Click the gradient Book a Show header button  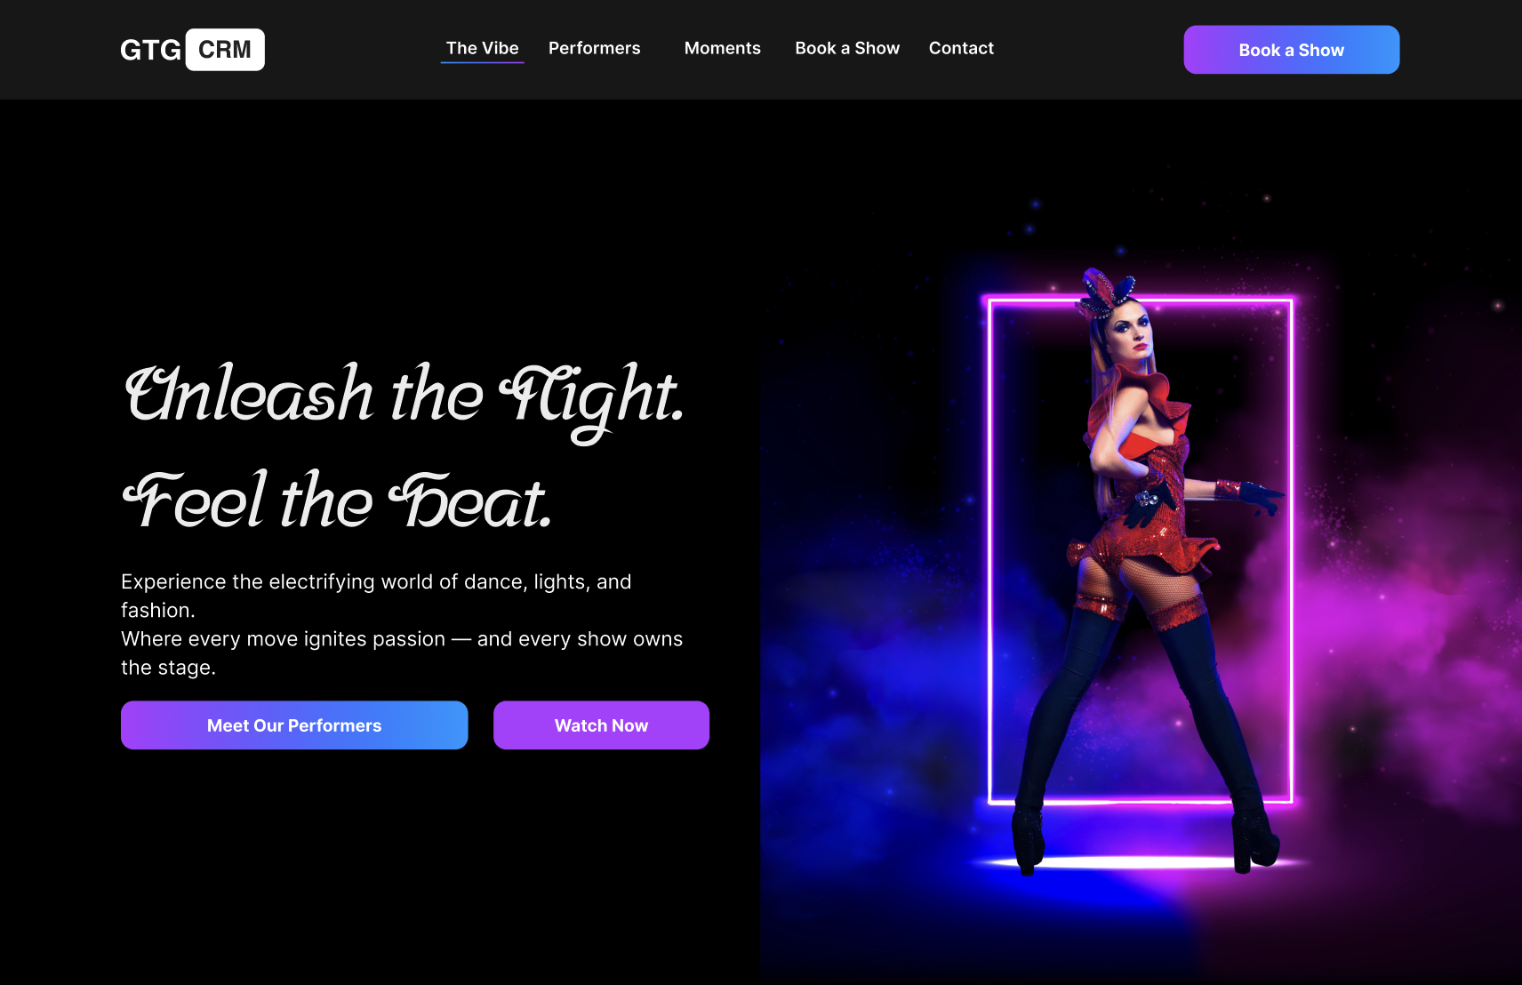point(1292,50)
